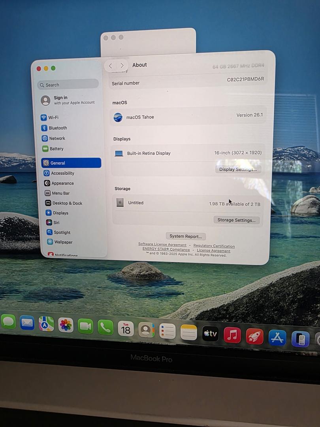The image size is (320, 427).
Task: Click the Search field in the sidebar
Action: (x=68, y=85)
